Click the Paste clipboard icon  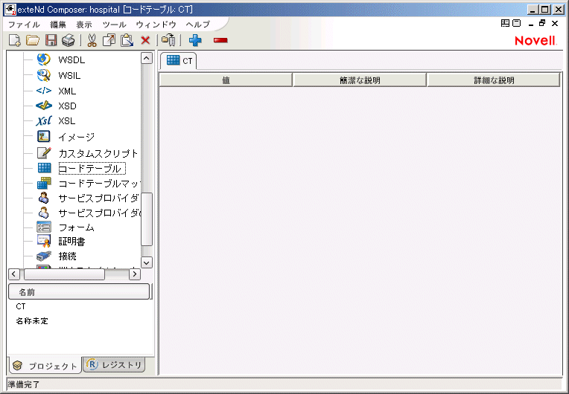[127, 41]
